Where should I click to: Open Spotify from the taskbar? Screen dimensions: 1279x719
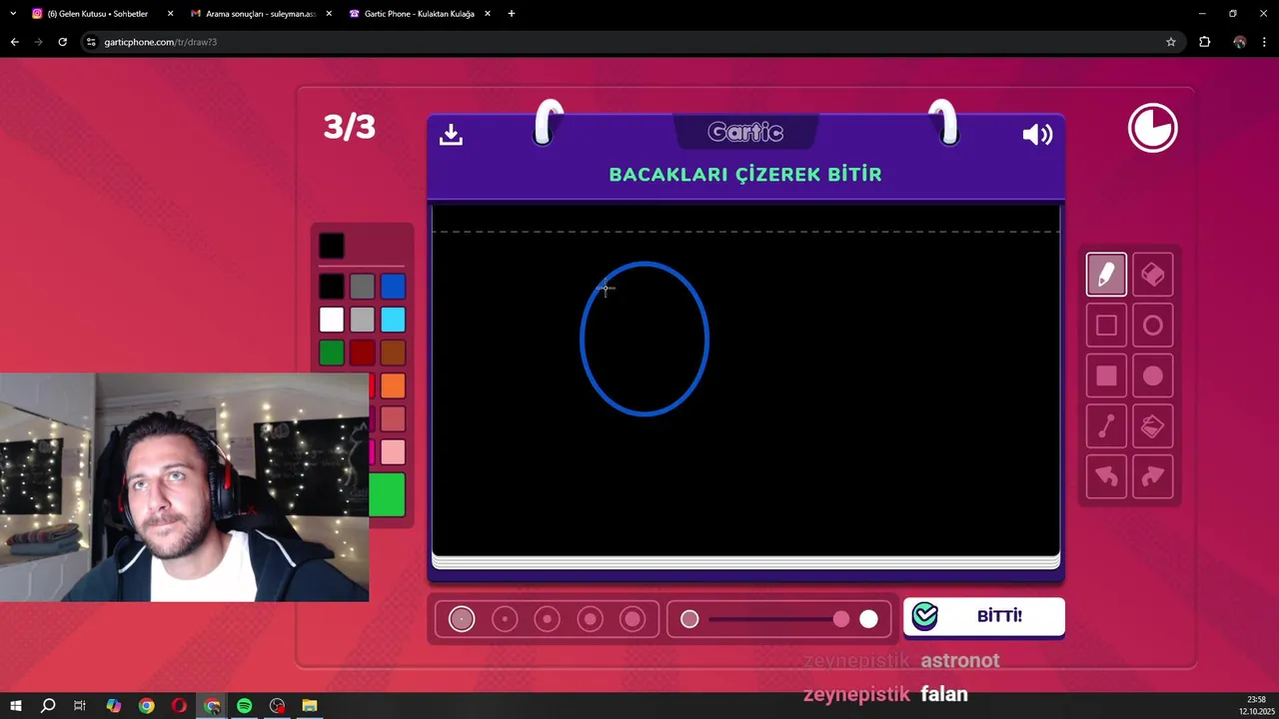pos(245,706)
